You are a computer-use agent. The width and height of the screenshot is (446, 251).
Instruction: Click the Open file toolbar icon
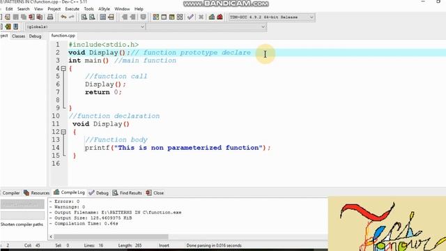(8, 17)
